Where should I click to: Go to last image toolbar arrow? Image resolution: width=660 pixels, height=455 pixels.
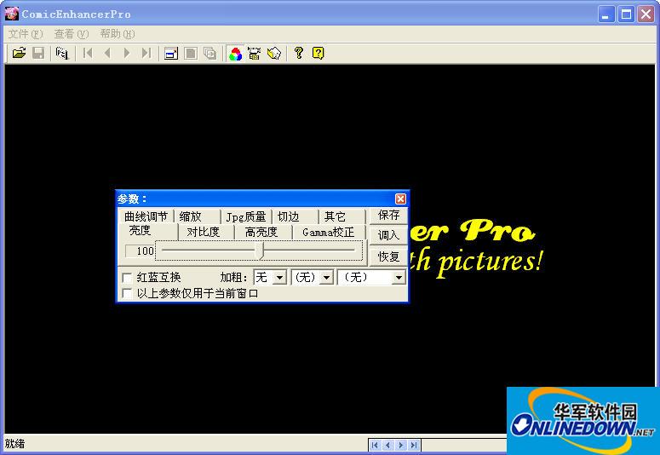point(146,53)
